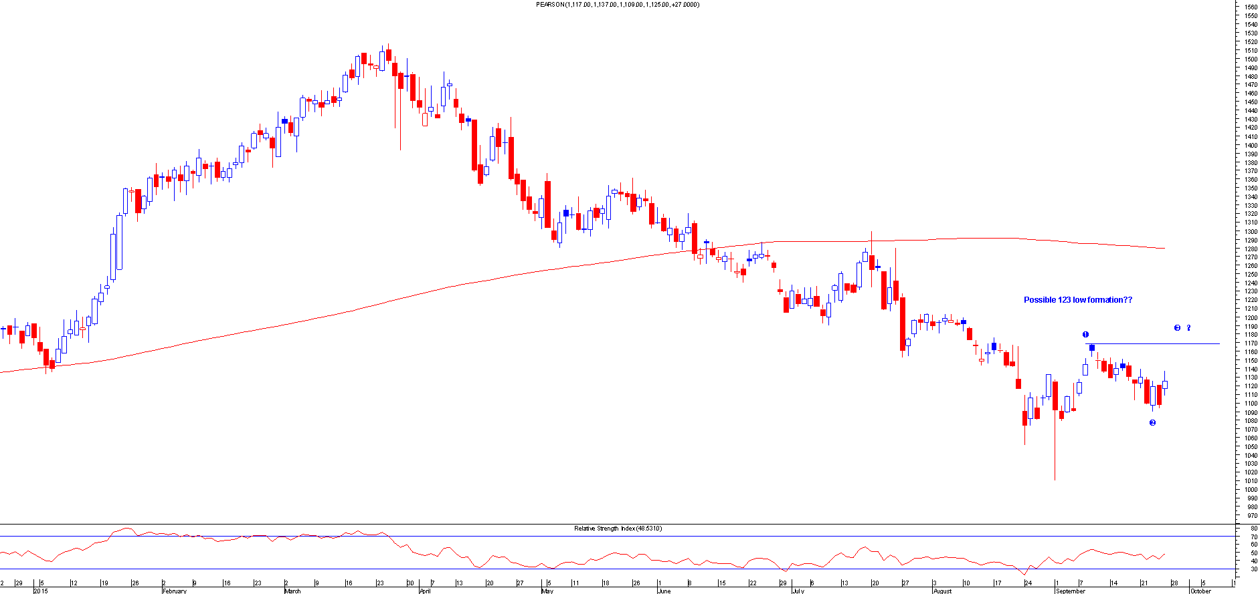
Task: Click the 1000 price axis label
Action: [1250, 490]
